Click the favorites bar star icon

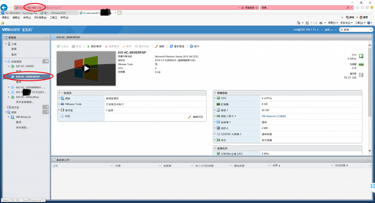(3, 23)
